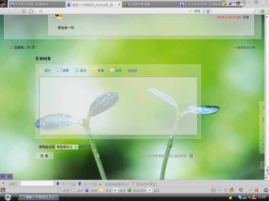Image resolution: width=269 pixels, height=201 pixels.
Task: Follow the <<返回firefox吧 link
Action: pyautogui.click(x=245, y=47)
